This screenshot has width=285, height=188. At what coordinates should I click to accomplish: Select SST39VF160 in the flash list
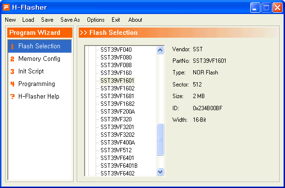pos(116,73)
